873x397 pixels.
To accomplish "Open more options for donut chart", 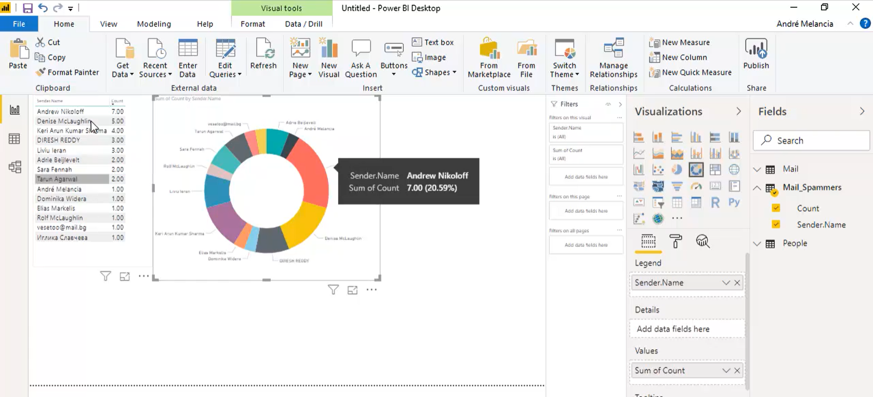I will (372, 290).
